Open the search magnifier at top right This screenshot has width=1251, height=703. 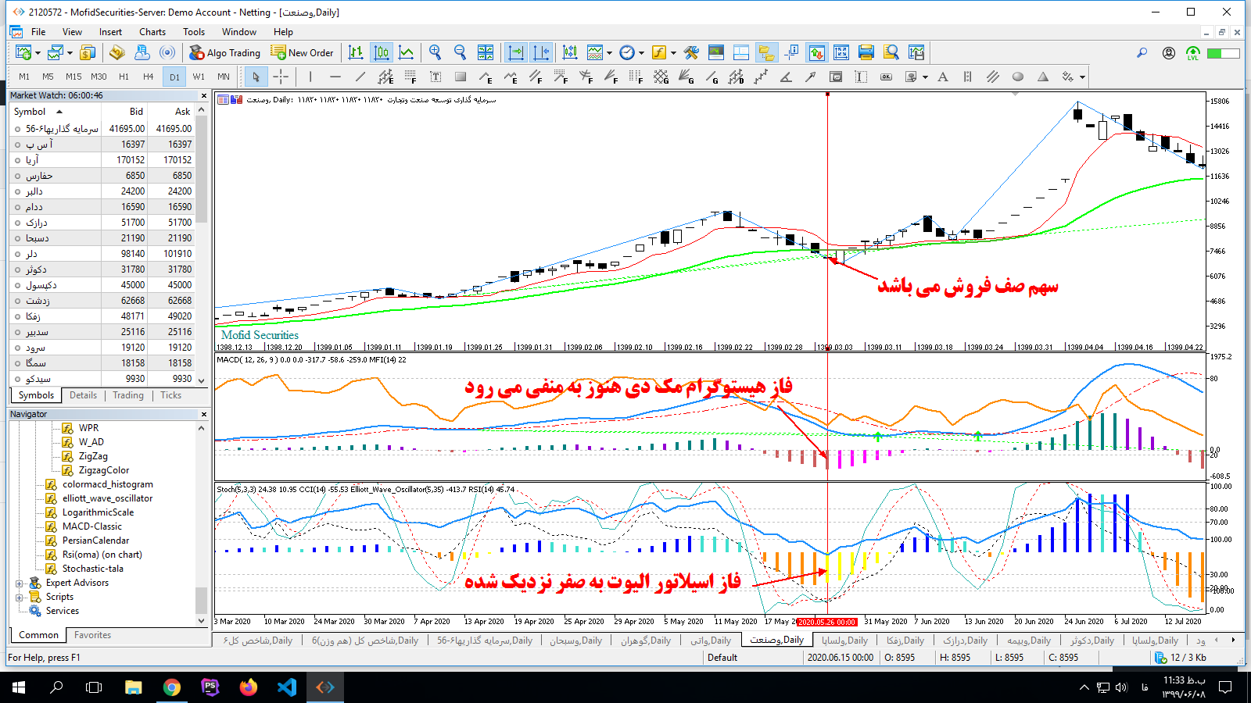(1142, 53)
